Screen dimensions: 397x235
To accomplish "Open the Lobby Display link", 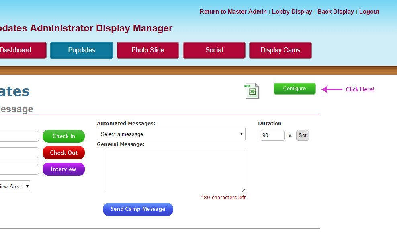I will [292, 12].
